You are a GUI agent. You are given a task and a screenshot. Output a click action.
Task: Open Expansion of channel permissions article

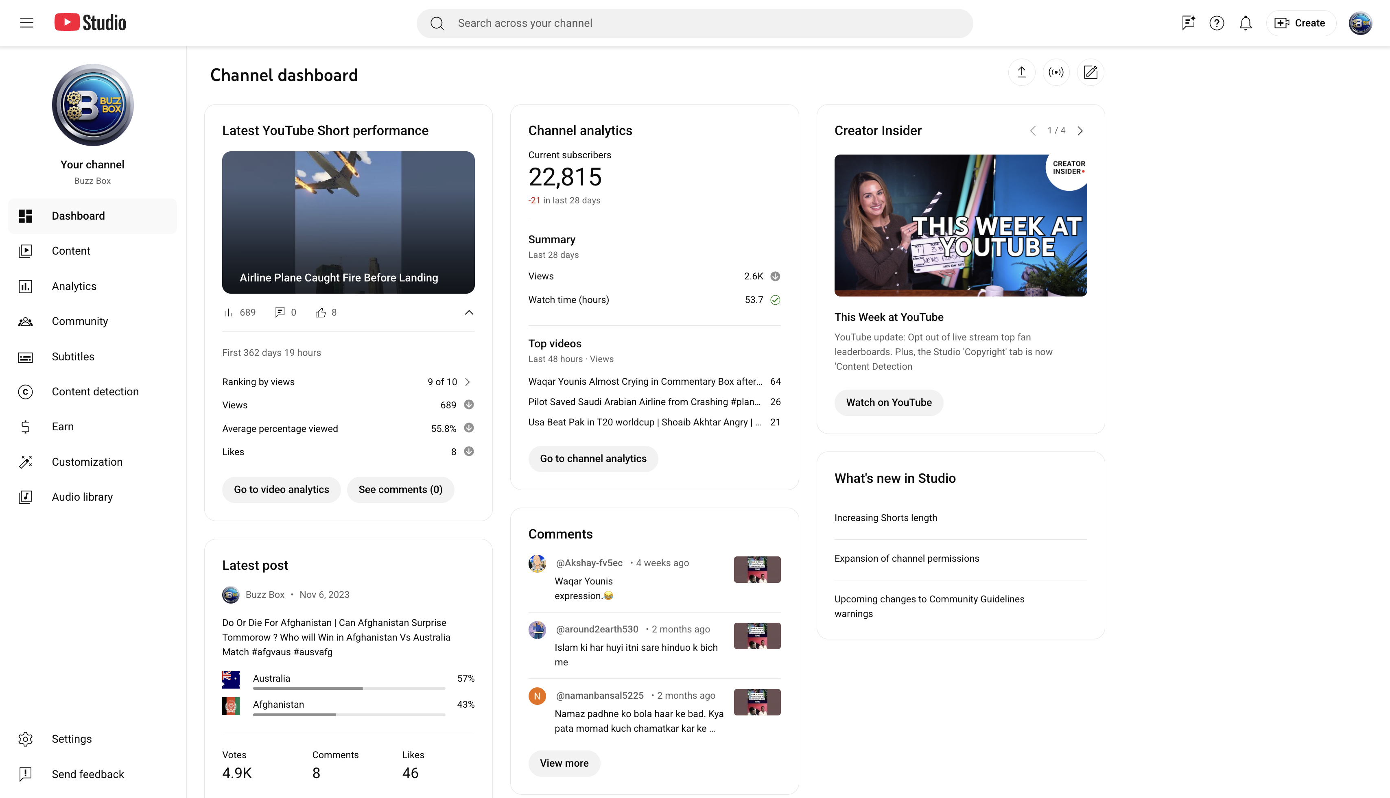click(907, 558)
